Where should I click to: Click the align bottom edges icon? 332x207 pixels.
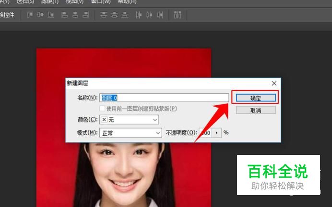pyautogui.click(x=51, y=15)
